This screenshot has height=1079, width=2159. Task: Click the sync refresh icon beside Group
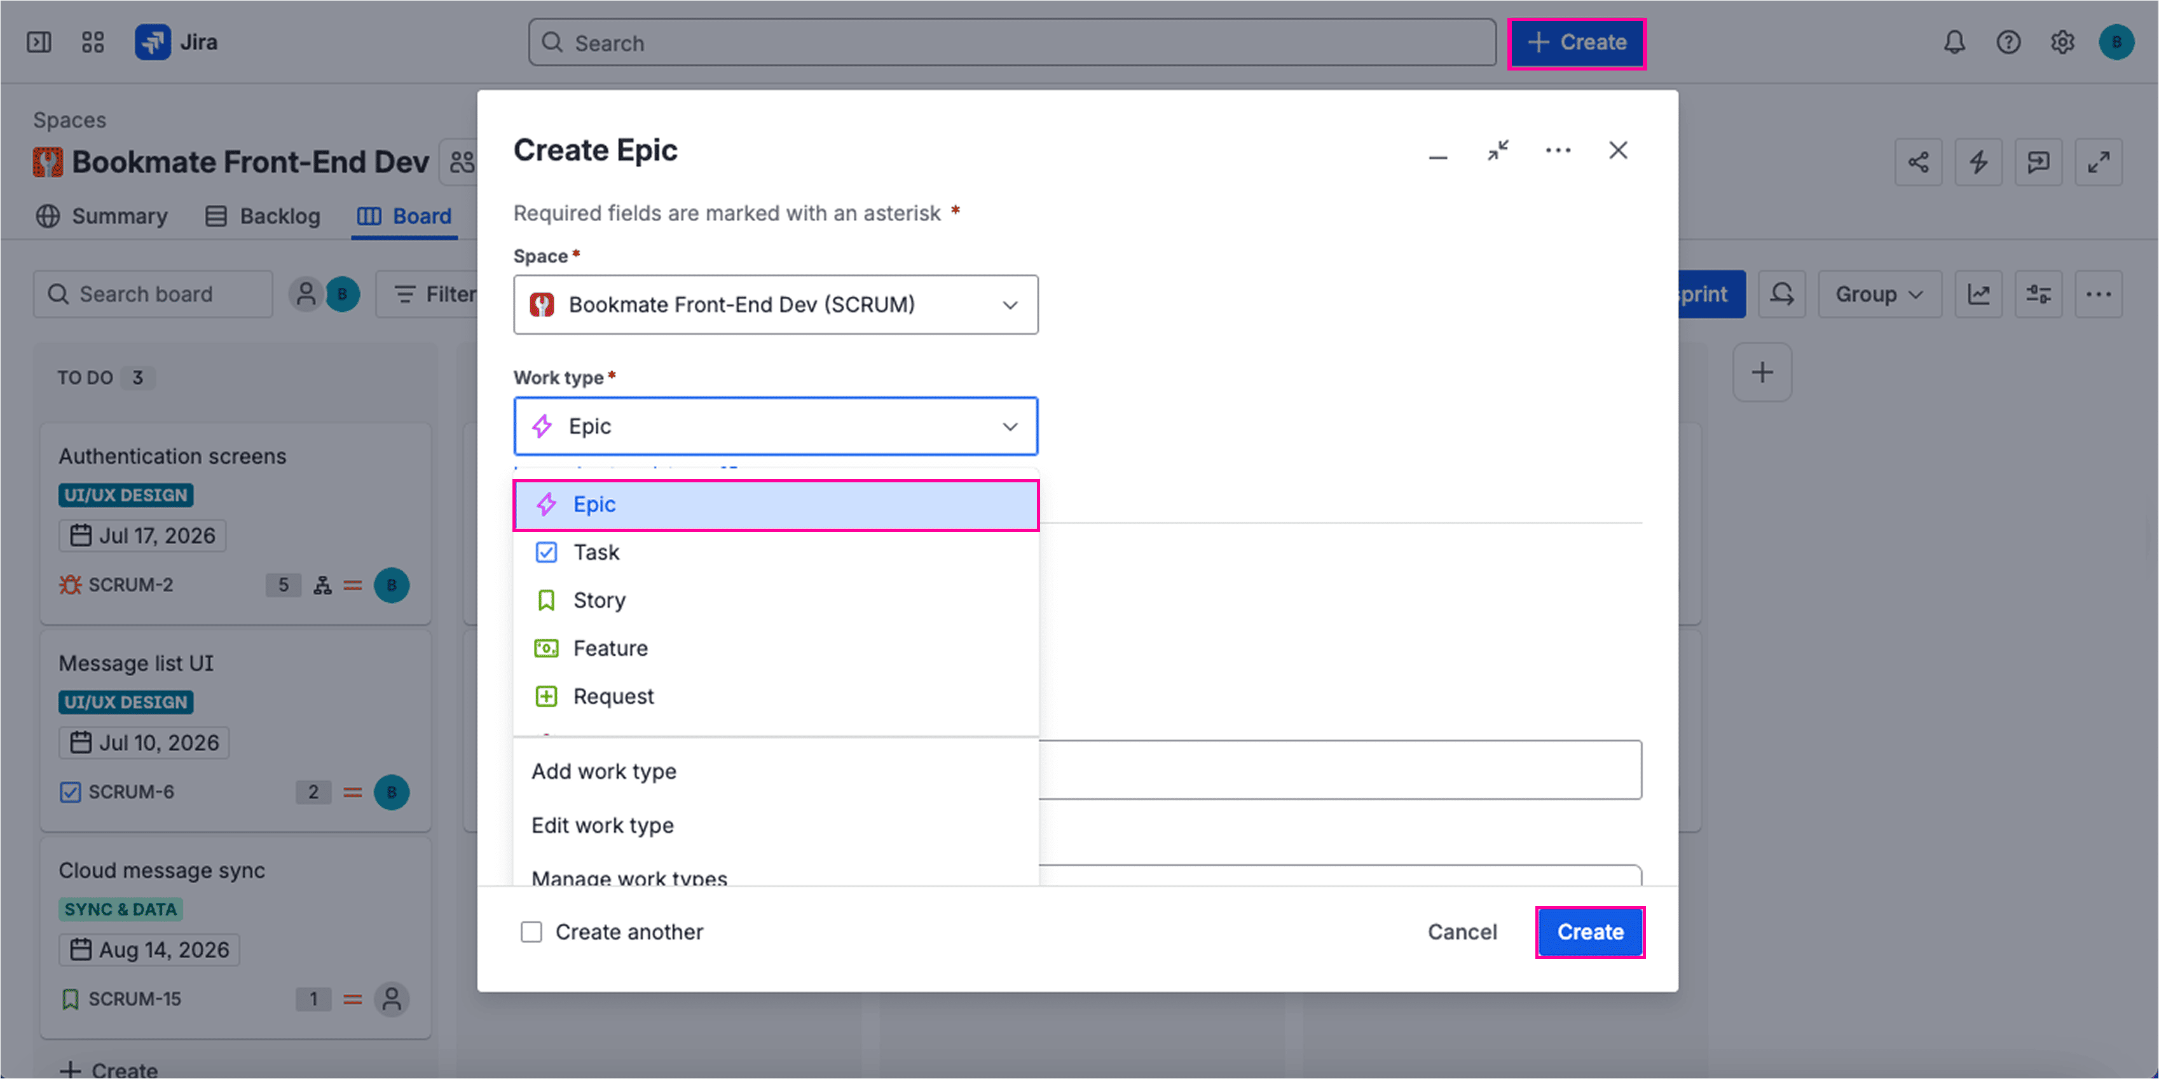[x=1782, y=294]
